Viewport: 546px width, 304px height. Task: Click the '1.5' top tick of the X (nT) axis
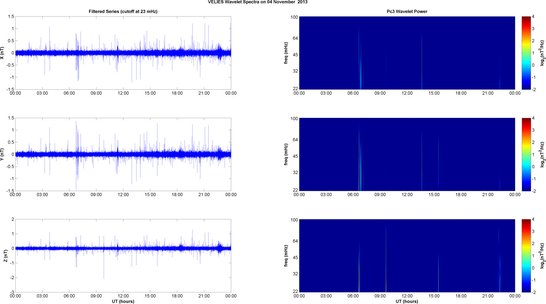coord(11,16)
